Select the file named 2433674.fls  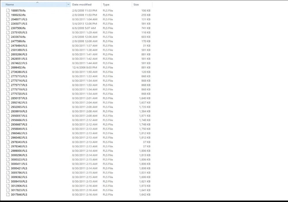click(18, 37)
